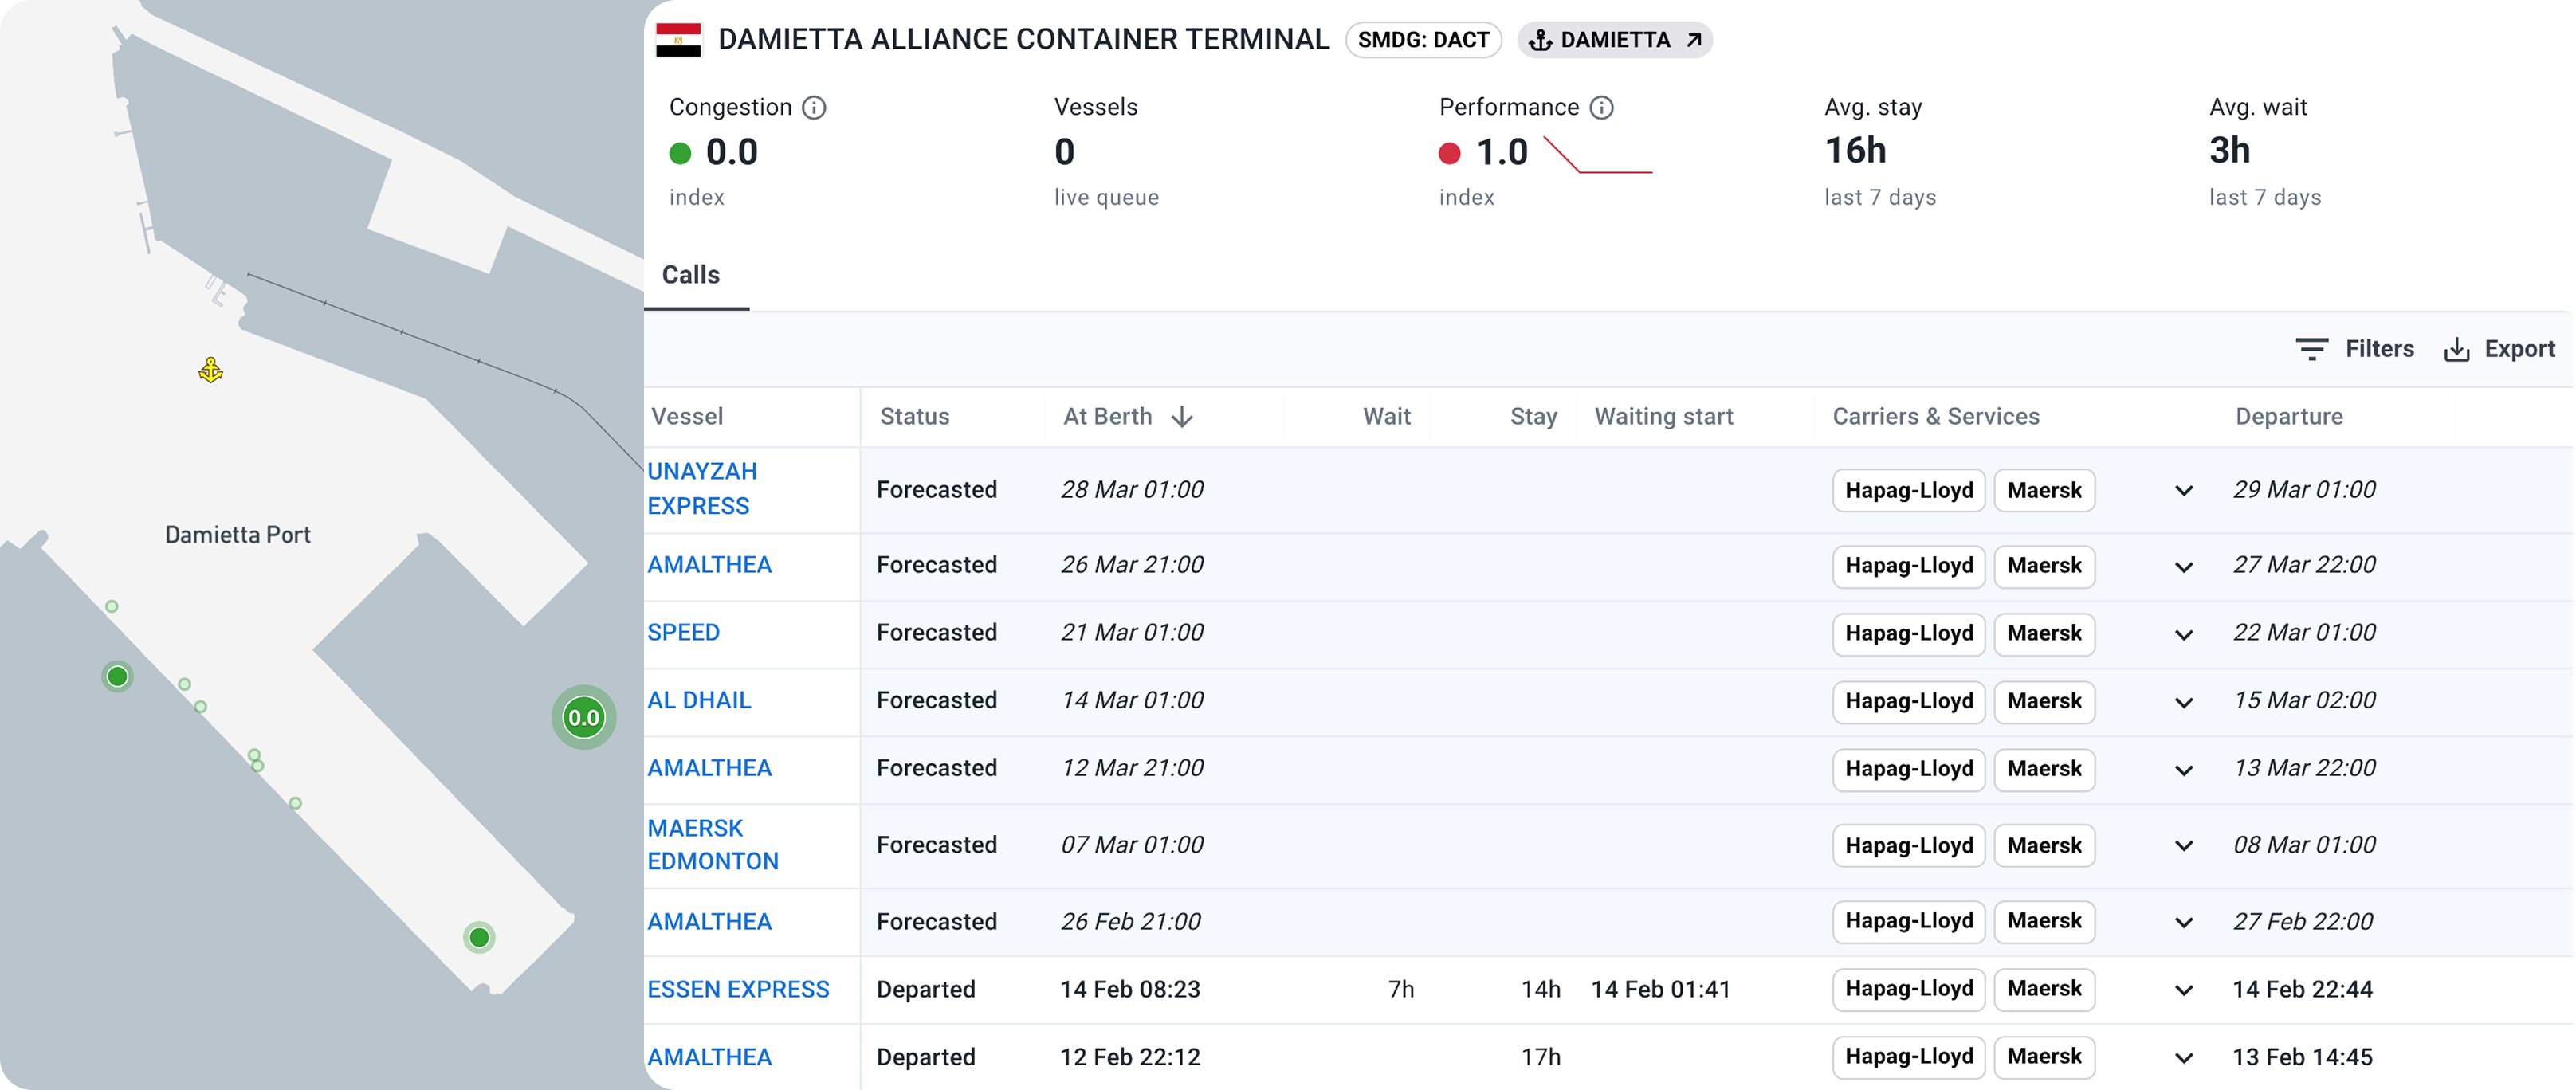Click the solid green dot at pier tip

[x=479, y=937]
